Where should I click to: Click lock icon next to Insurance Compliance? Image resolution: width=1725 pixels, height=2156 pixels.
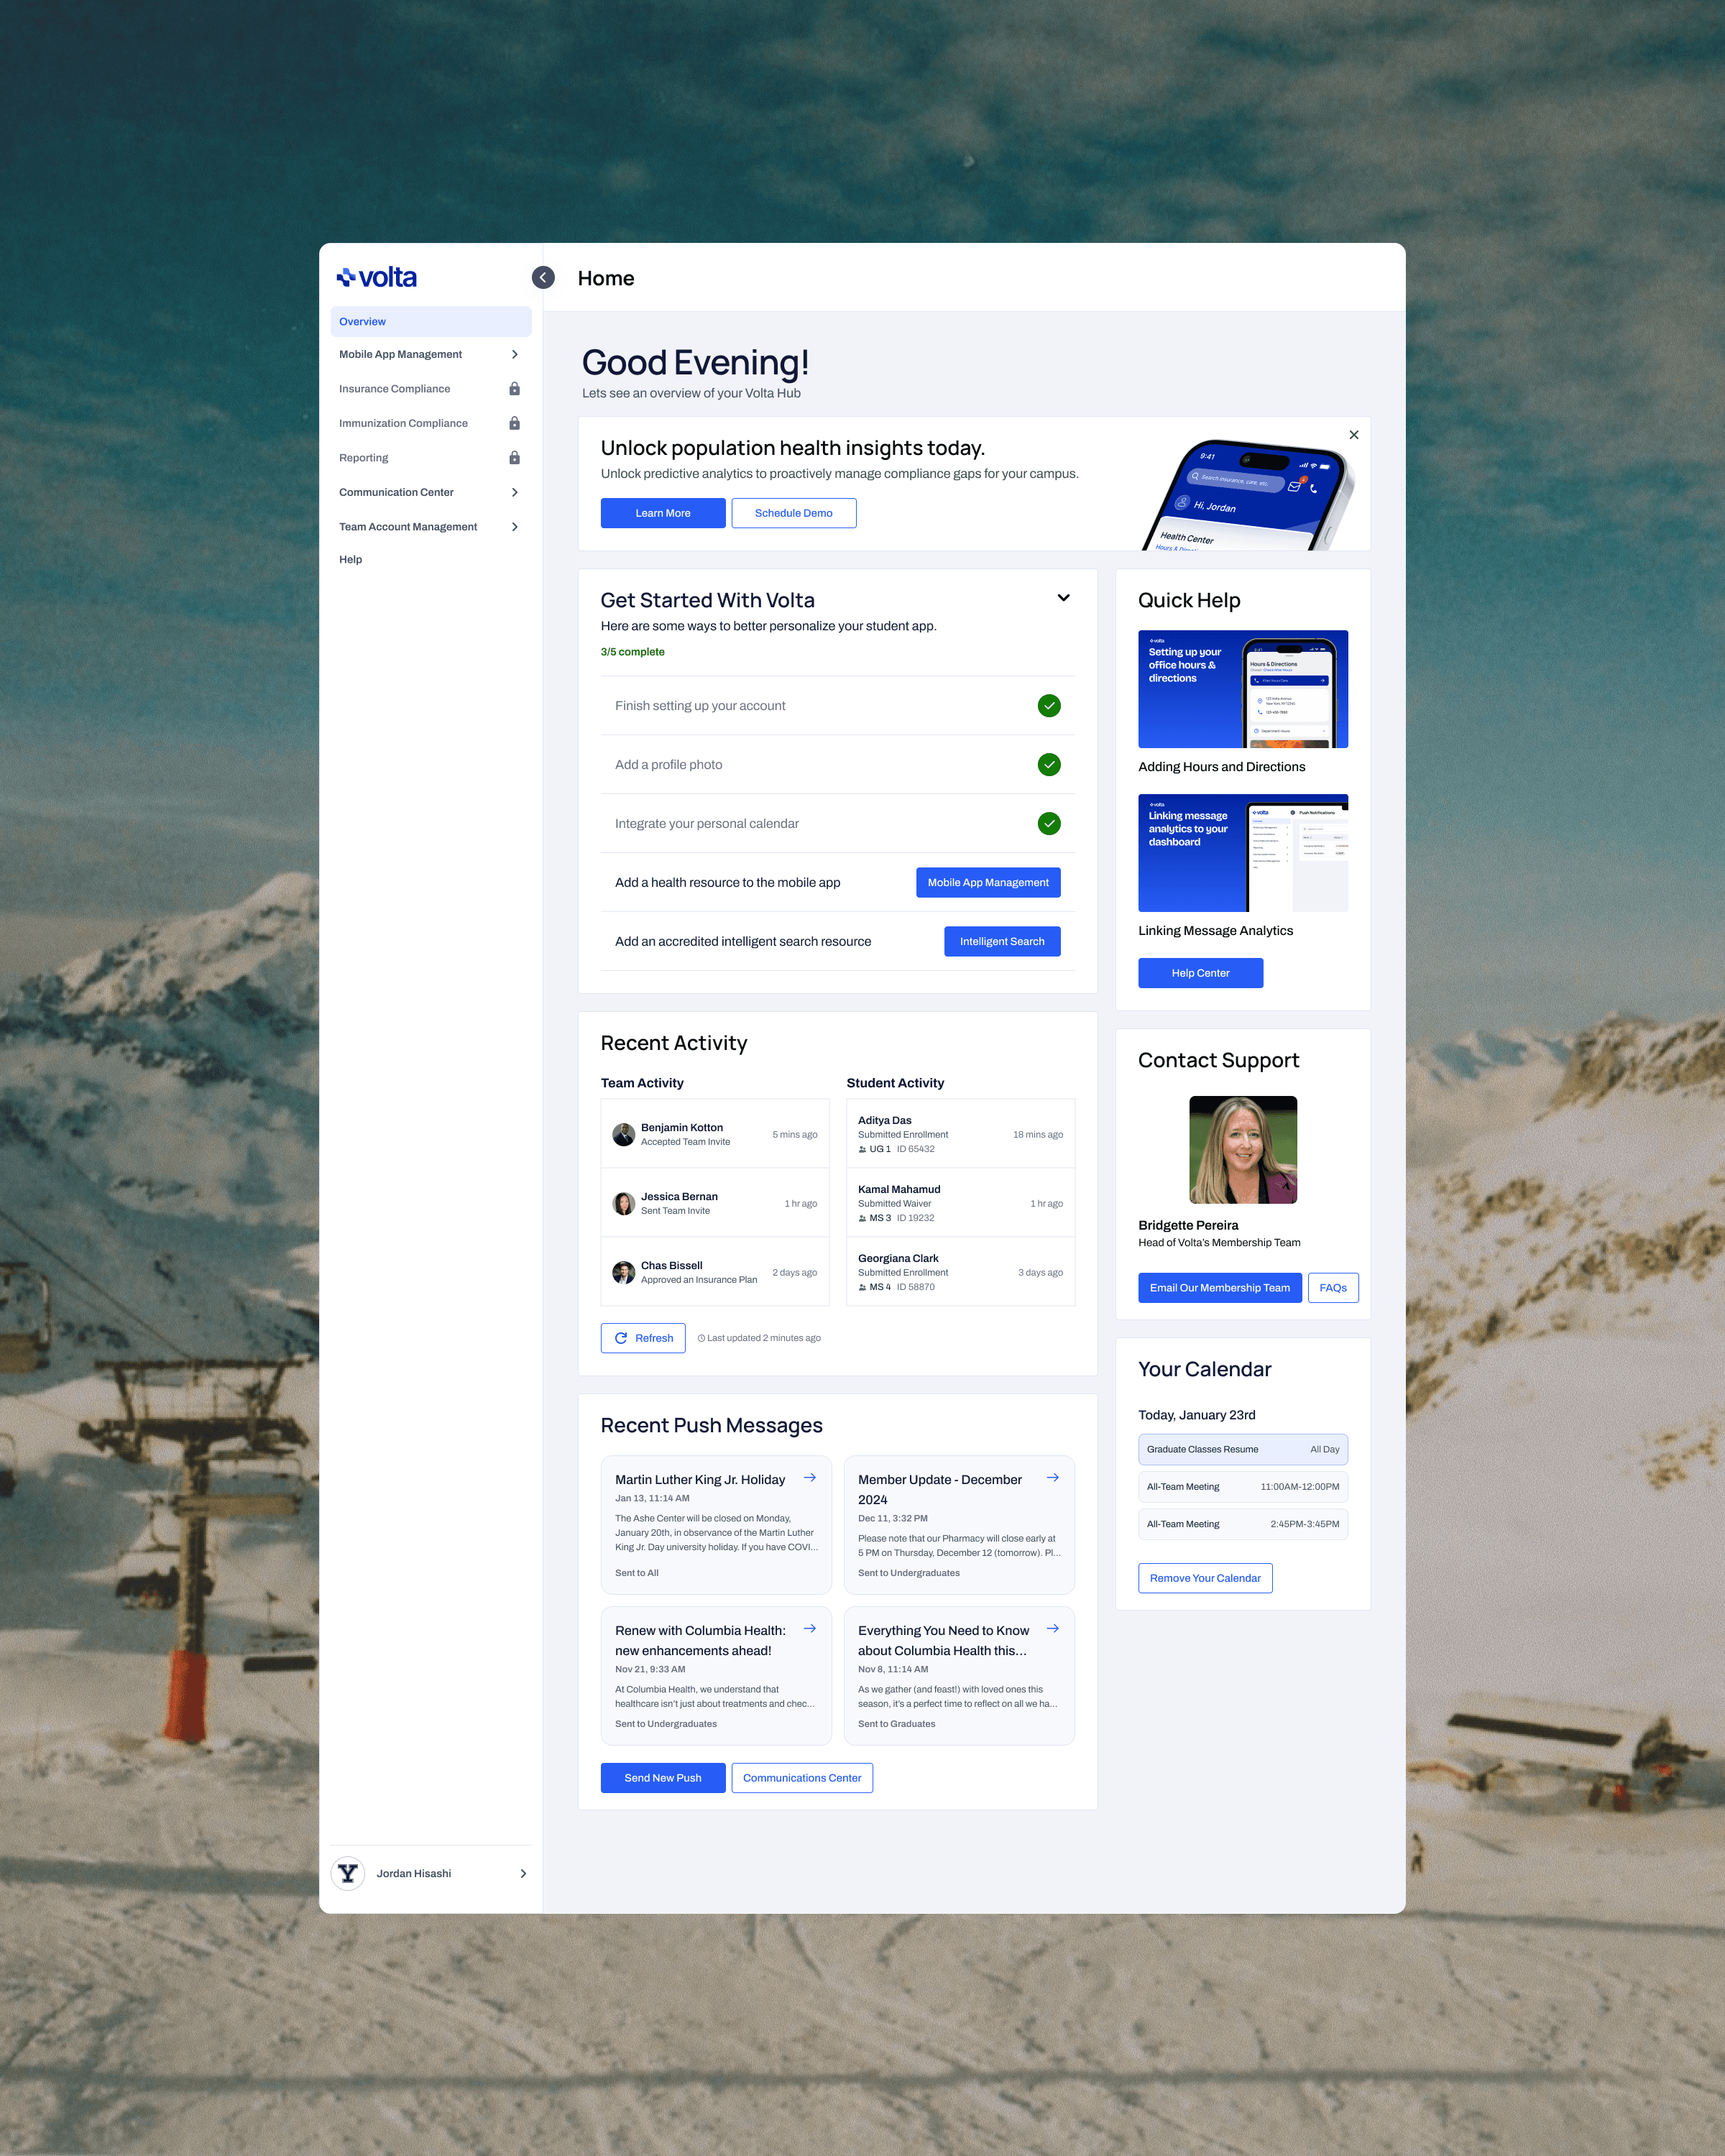514,389
